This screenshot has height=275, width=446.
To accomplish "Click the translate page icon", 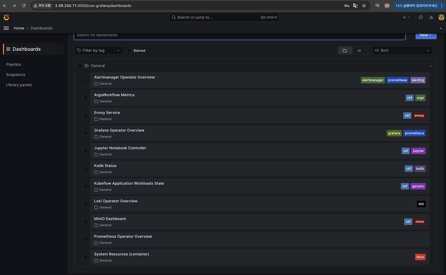I will point(355,6).
